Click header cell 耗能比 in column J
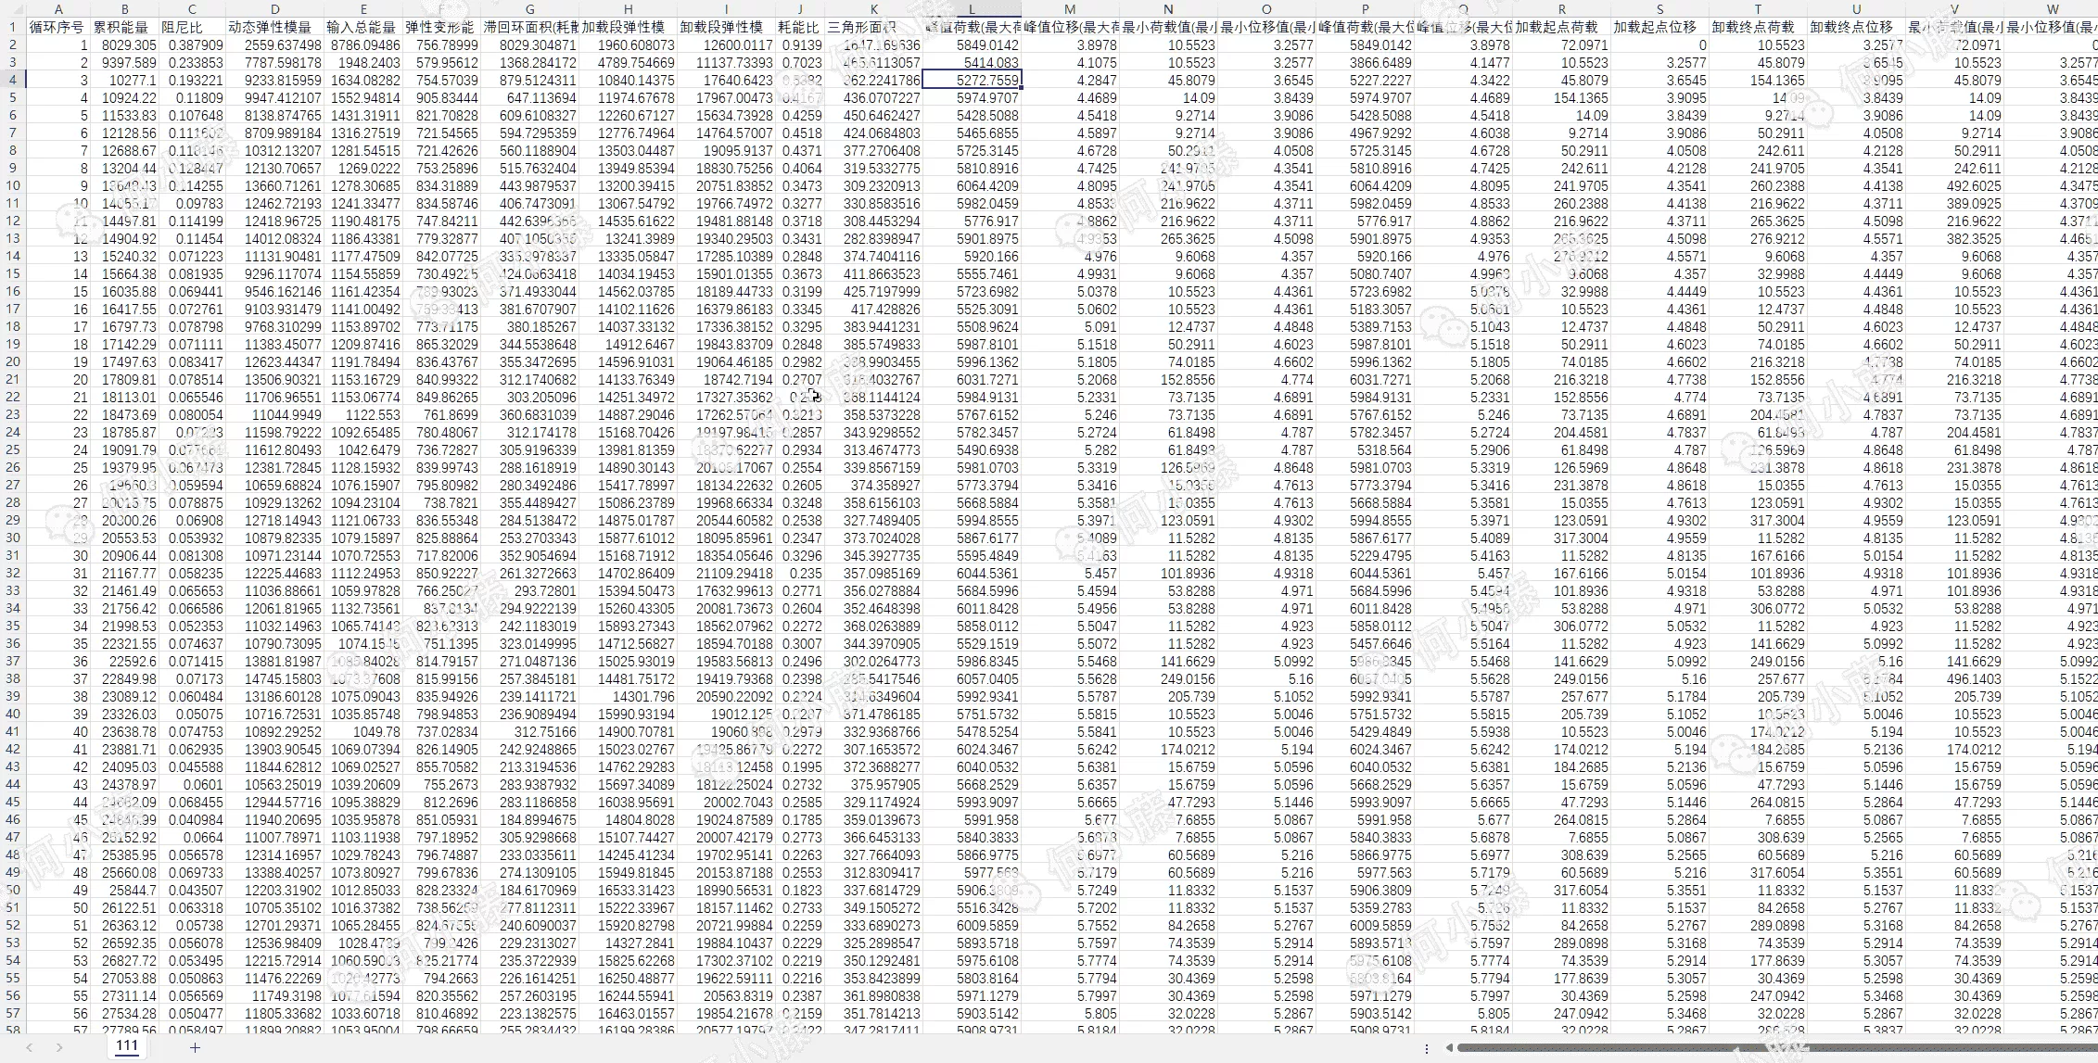 tap(798, 27)
